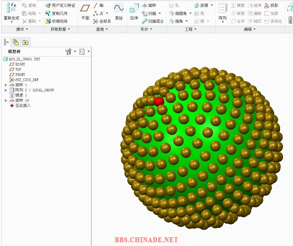Expand the 旋转 10 feature node

pyautogui.click(x=6, y=100)
